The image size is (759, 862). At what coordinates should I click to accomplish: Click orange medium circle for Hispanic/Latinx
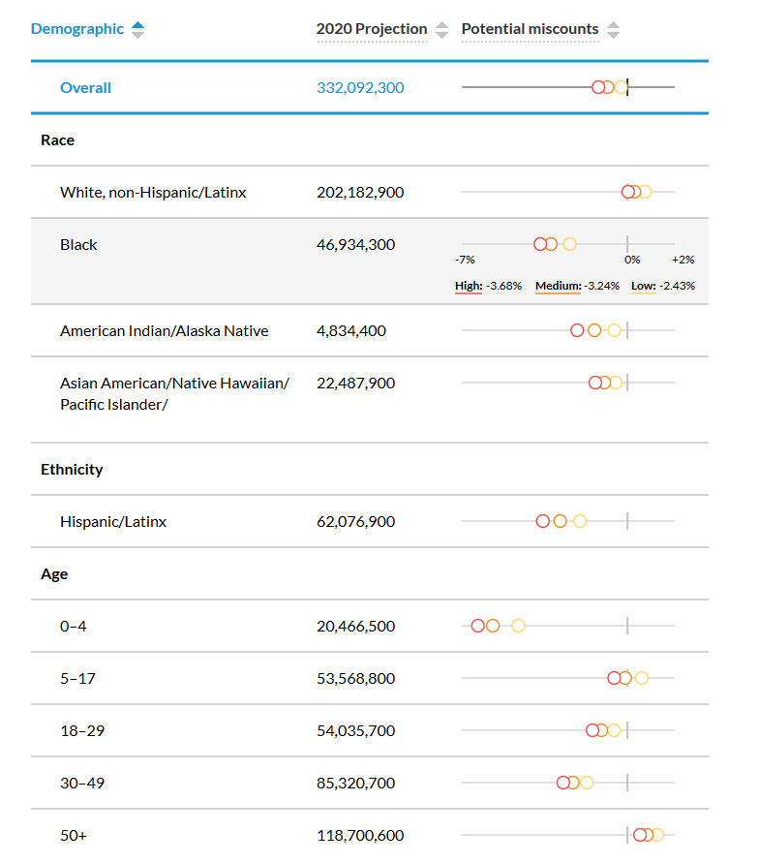[x=560, y=521]
